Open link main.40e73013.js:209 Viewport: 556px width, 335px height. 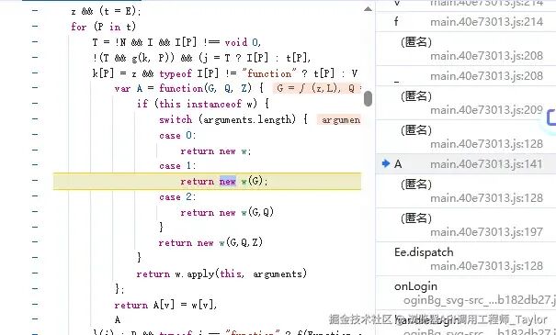pyautogui.click(x=486, y=110)
